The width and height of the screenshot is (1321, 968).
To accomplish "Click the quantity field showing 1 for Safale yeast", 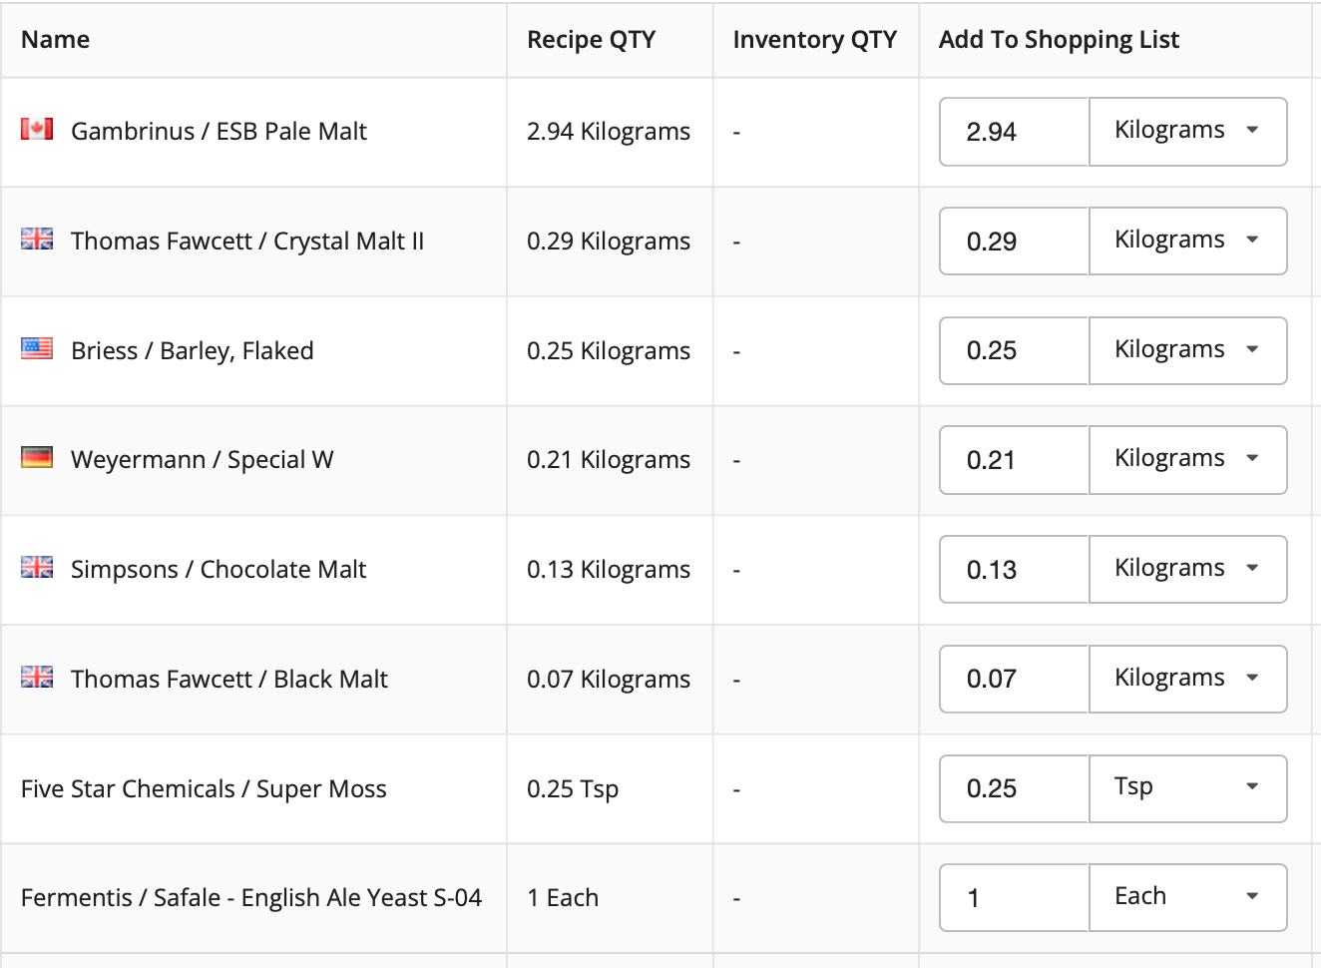I will (x=1014, y=898).
